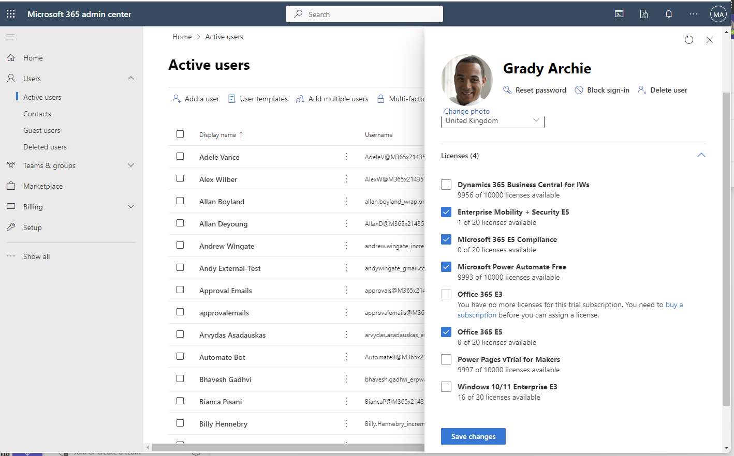Open the app launcher waffle icon

click(11, 14)
